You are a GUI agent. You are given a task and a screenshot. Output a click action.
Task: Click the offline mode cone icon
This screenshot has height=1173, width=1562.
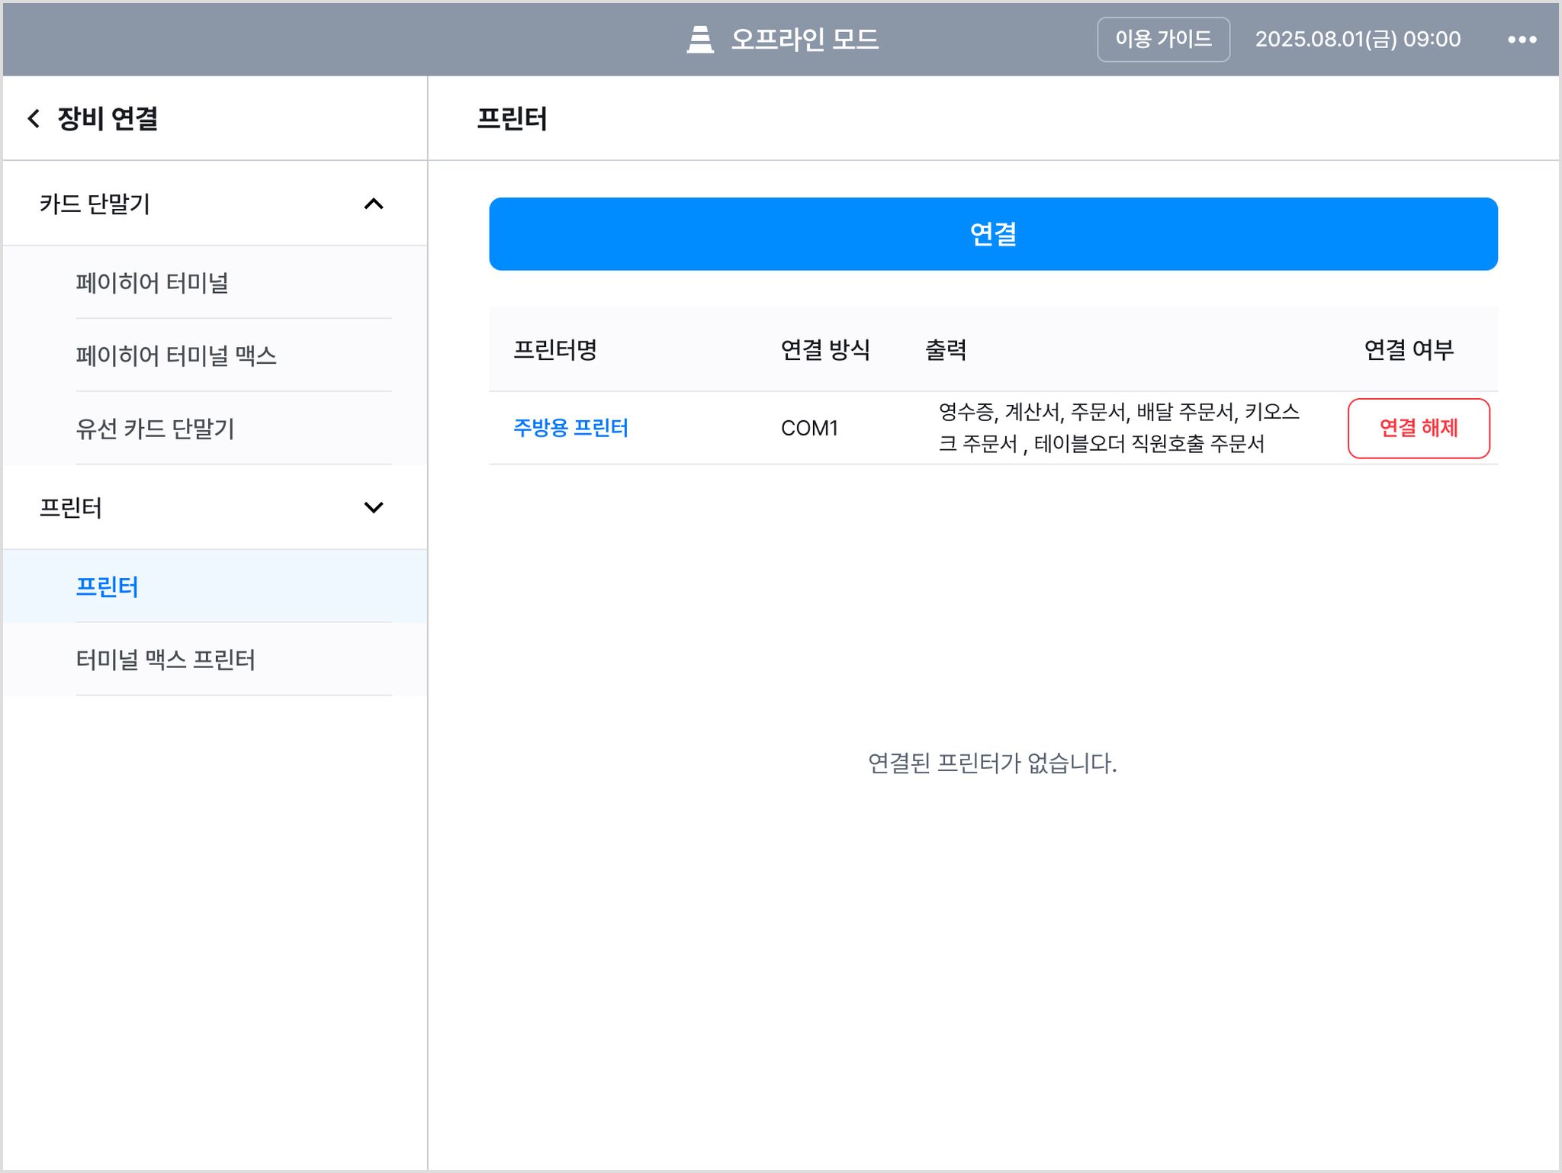click(699, 40)
